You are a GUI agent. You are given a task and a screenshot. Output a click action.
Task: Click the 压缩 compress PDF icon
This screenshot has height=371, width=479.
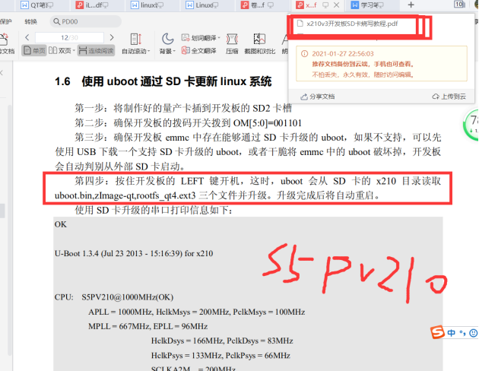pos(232,40)
